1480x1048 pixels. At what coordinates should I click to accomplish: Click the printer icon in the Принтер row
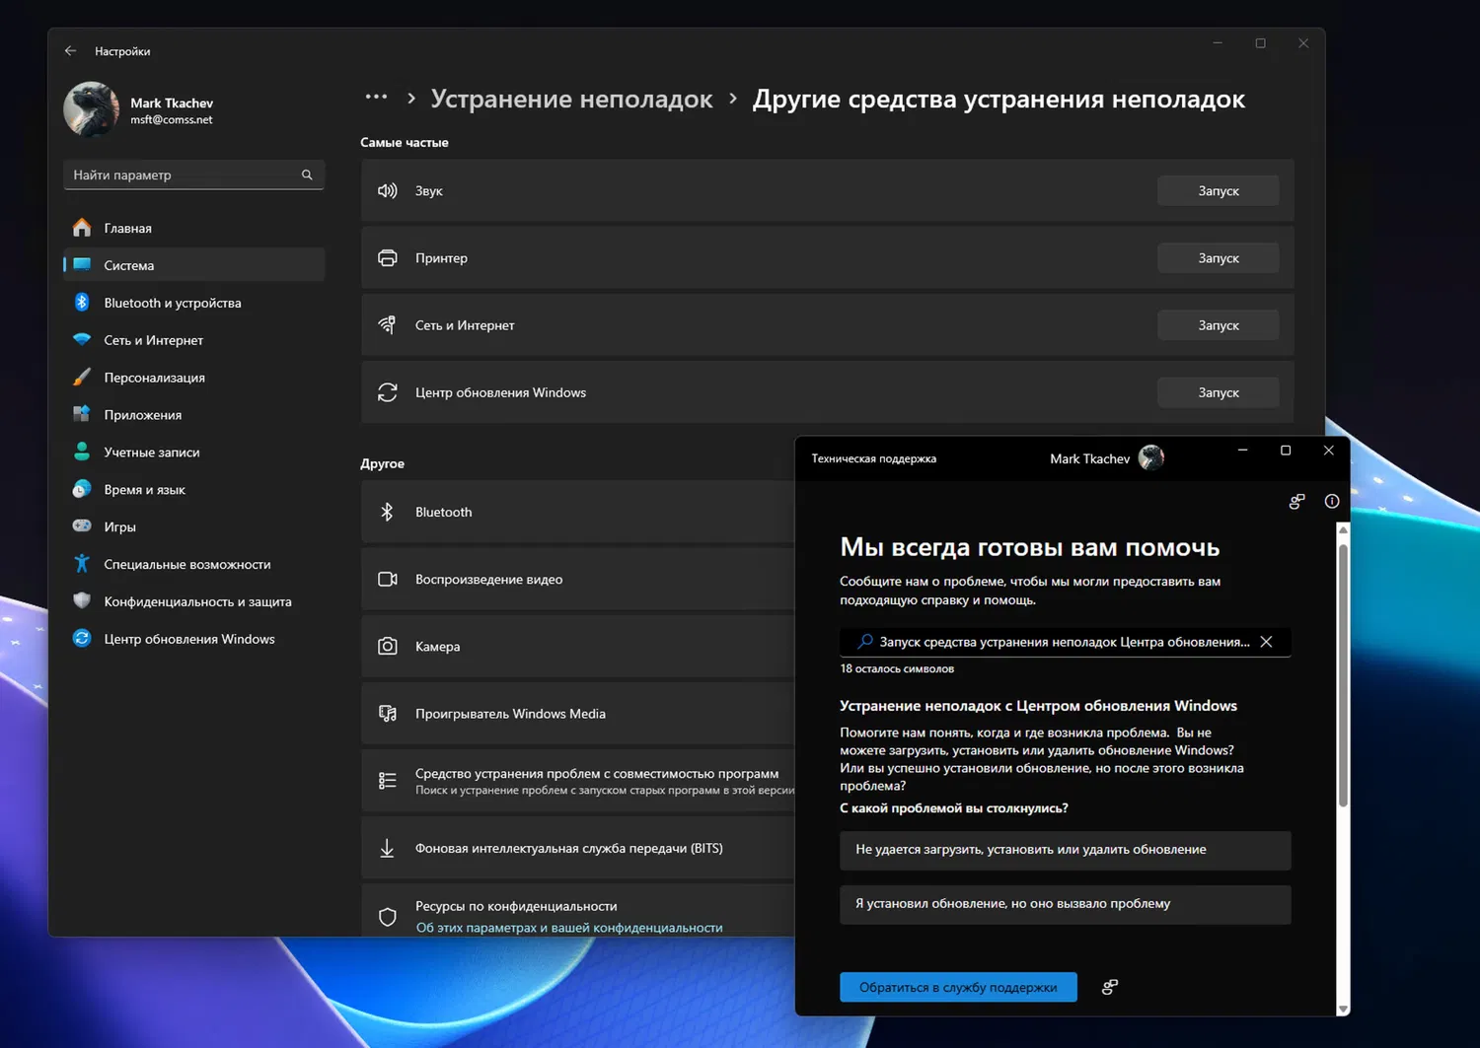point(388,257)
